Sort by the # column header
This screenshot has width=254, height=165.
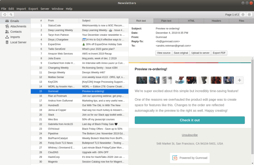(38, 21)
